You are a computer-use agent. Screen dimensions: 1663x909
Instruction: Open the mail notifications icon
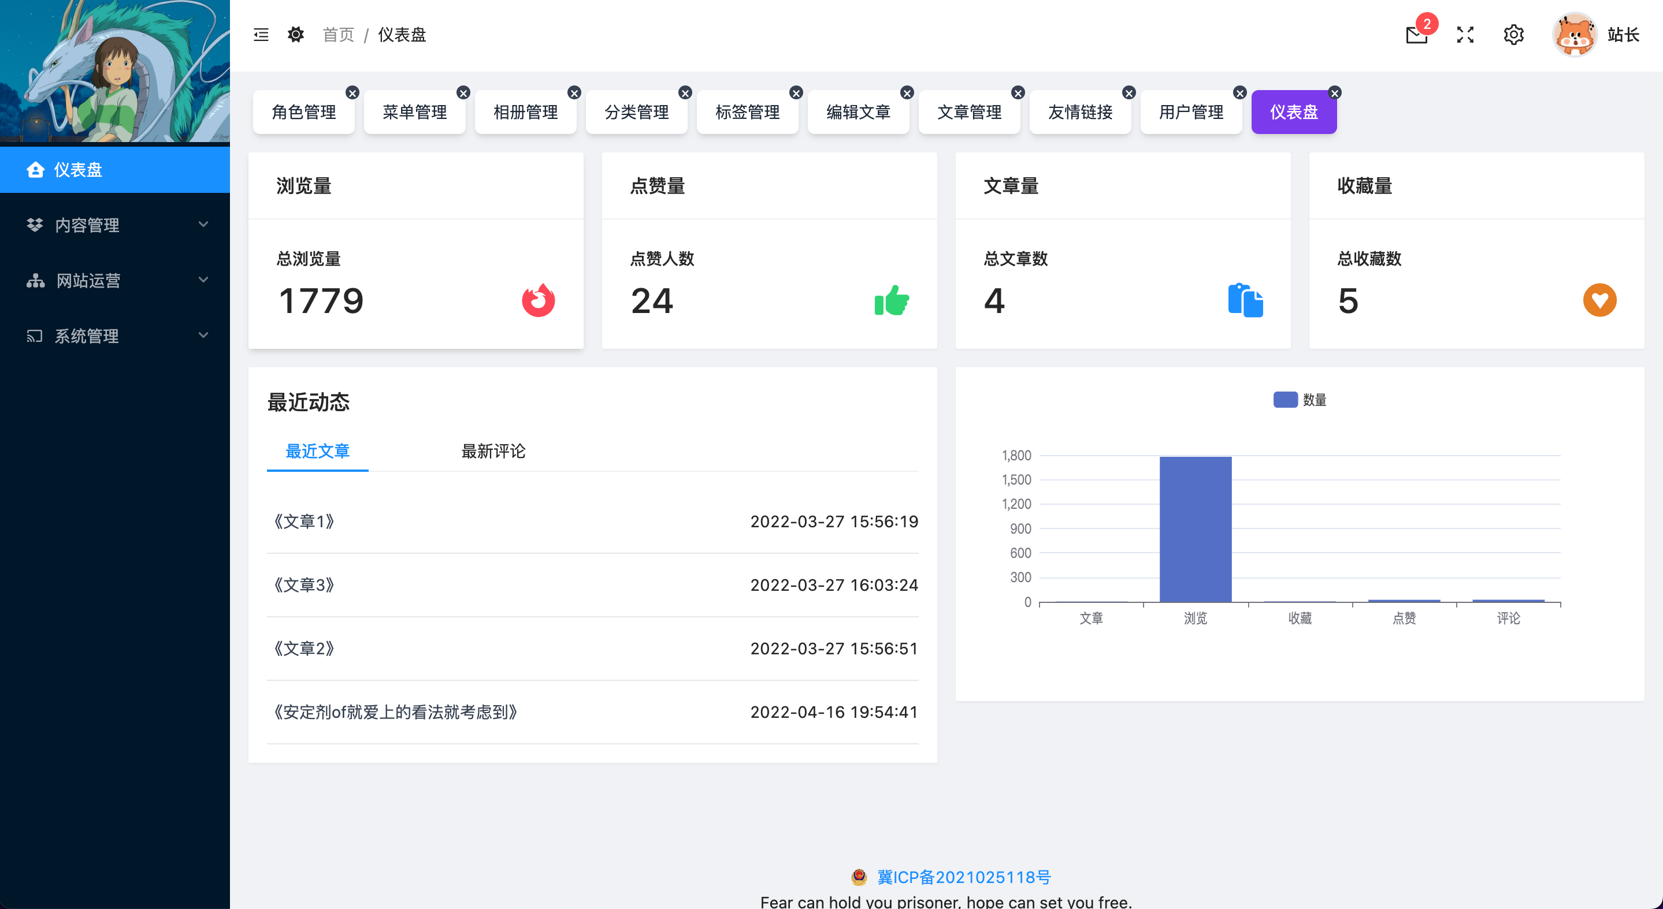[x=1416, y=35]
